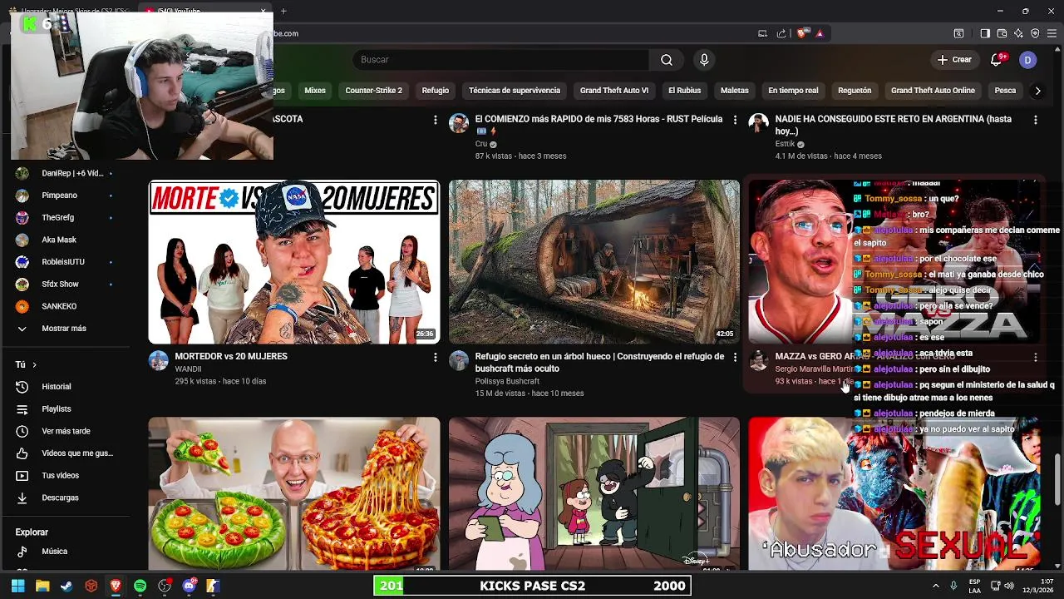Open Spotify from the taskbar
The height and width of the screenshot is (599, 1064).
click(140, 586)
